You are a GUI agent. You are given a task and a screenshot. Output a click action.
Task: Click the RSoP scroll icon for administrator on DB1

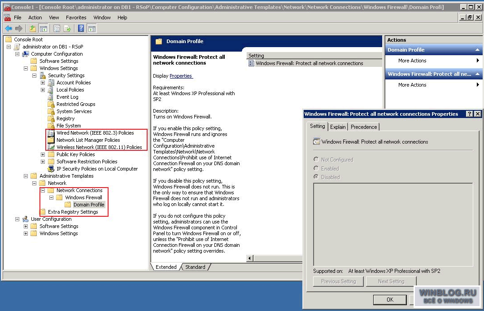pyautogui.click(x=17, y=47)
